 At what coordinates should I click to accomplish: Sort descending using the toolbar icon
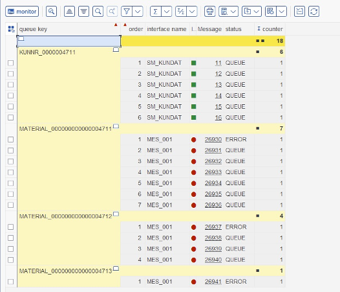(83, 11)
